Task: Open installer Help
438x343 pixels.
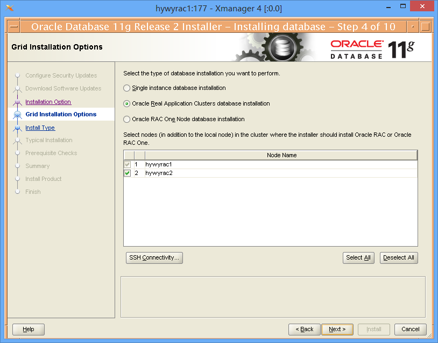Action: [29, 330]
